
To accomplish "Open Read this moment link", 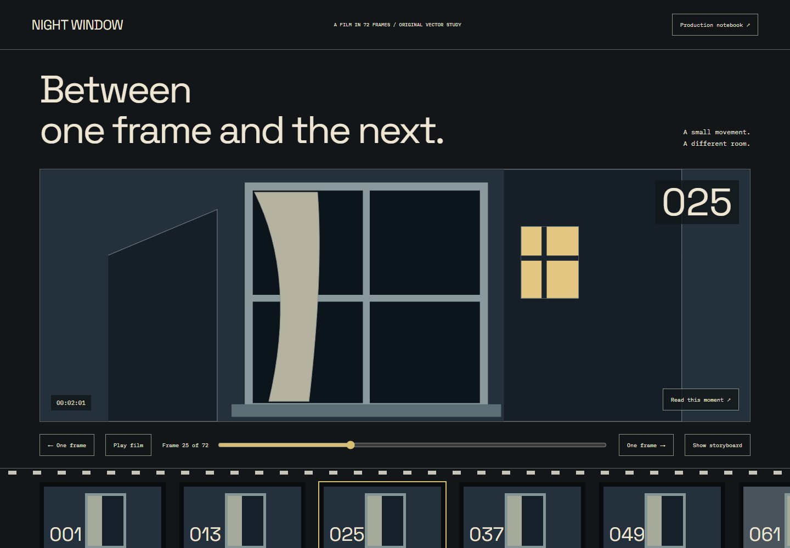I will click(701, 399).
